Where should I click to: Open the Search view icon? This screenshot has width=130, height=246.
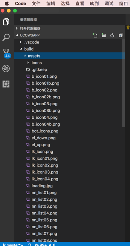(x=6, y=37)
